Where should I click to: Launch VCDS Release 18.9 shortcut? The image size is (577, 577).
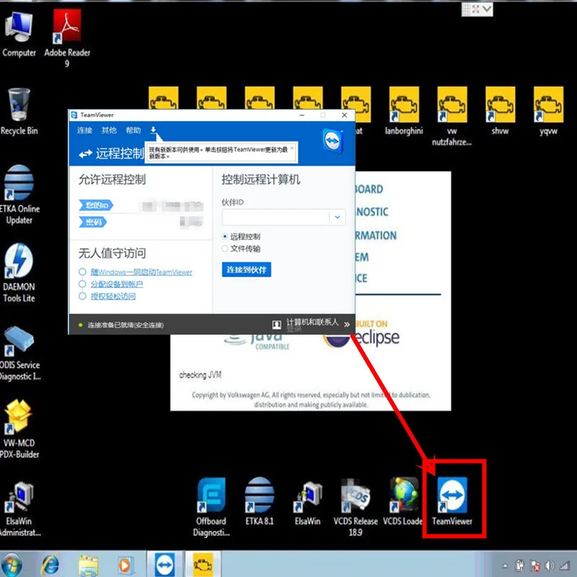tap(356, 508)
